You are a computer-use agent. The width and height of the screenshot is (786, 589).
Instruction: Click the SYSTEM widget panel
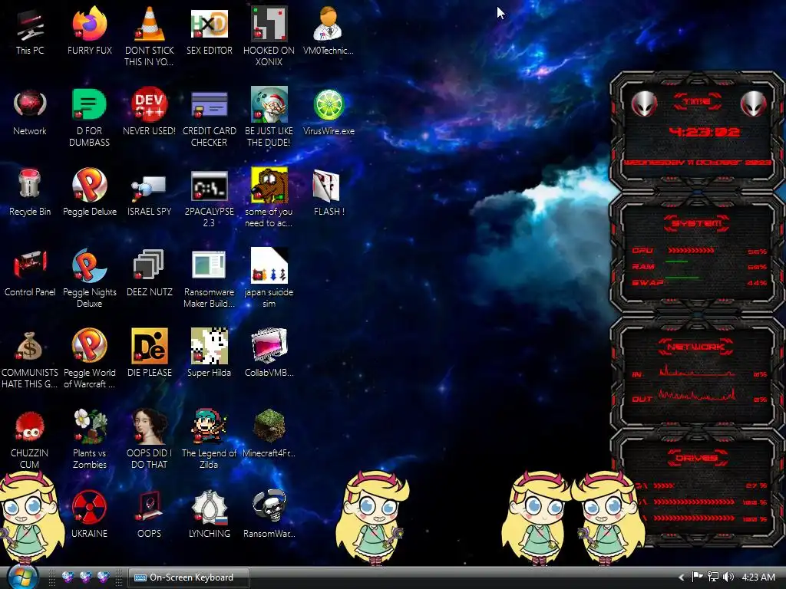click(697, 253)
